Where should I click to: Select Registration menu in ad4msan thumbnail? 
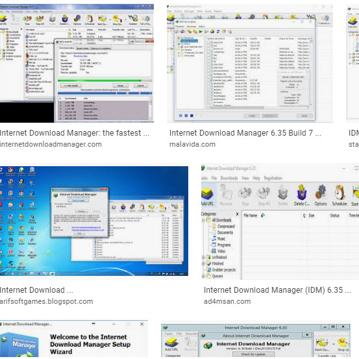click(273, 178)
